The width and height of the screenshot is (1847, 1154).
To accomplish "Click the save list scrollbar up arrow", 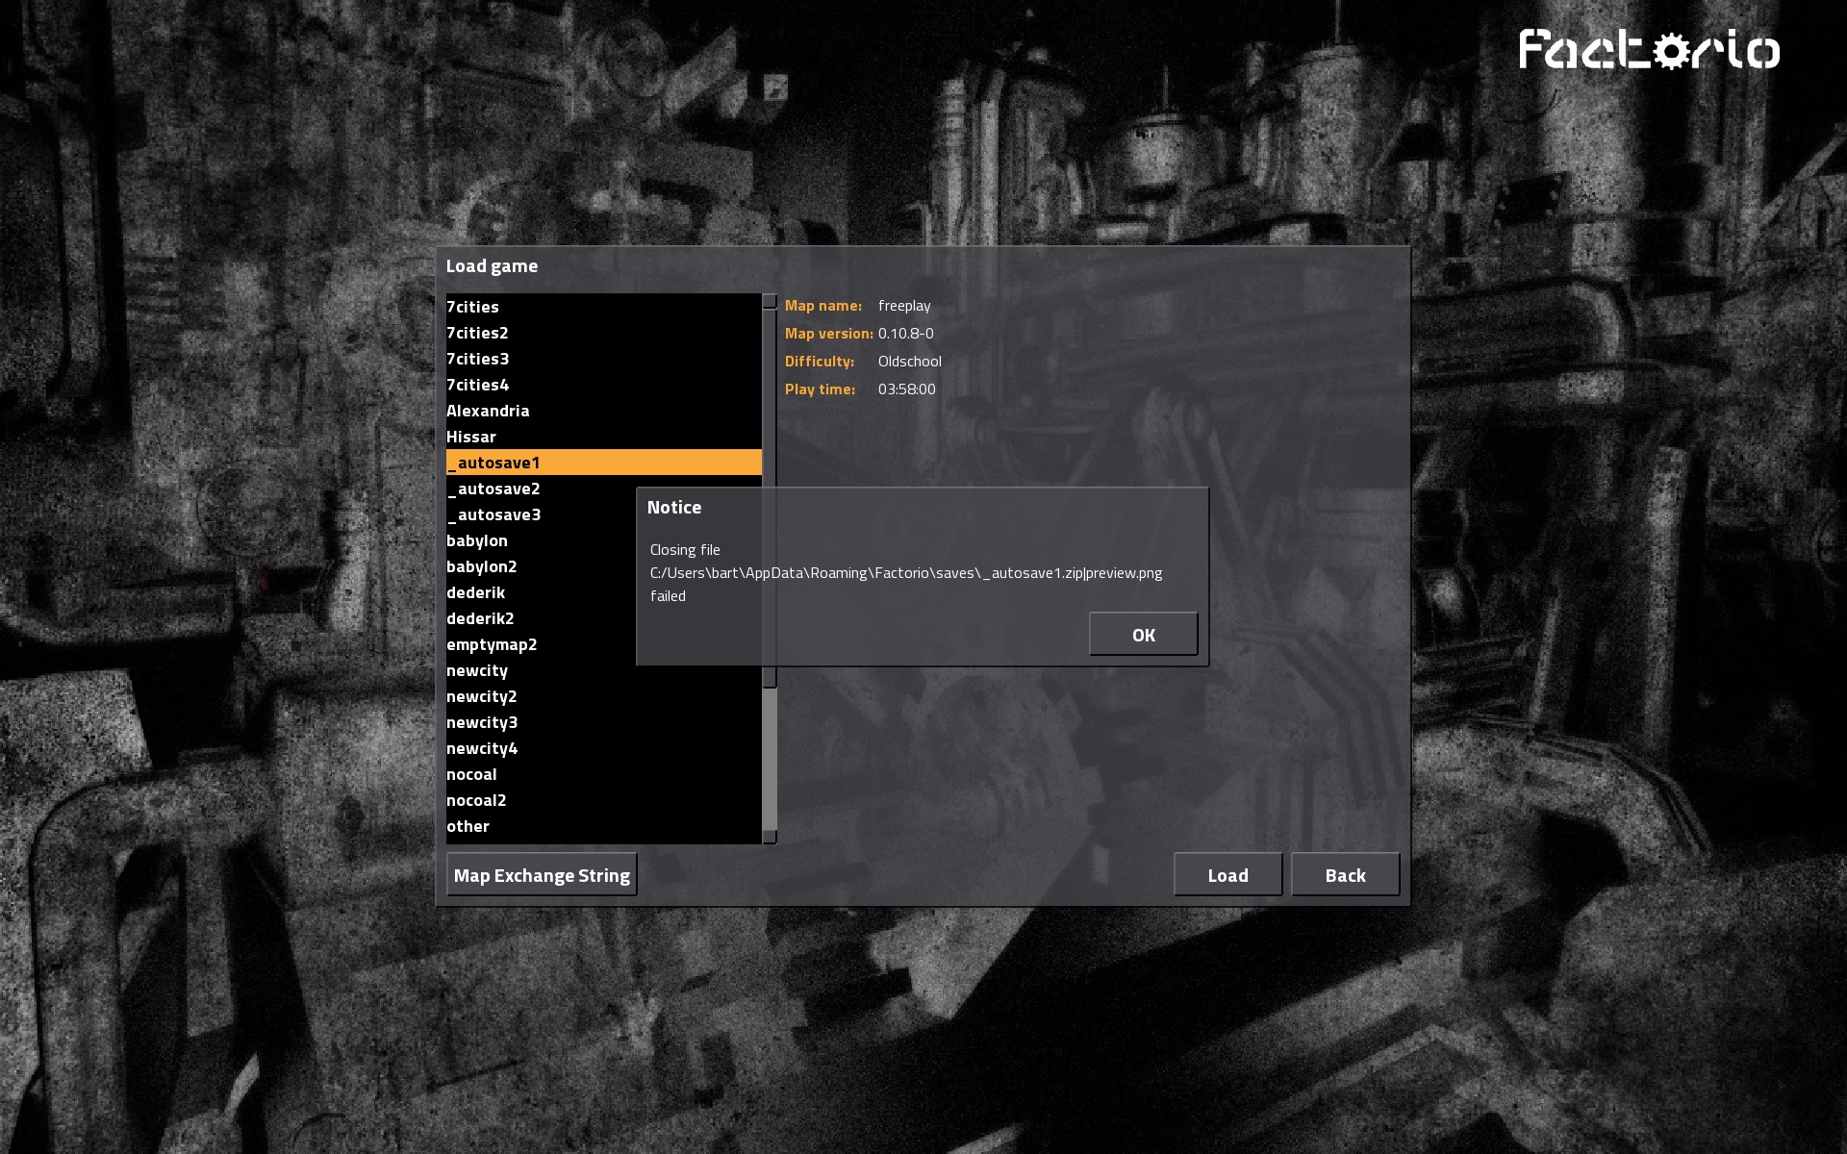I will (770, 301).
